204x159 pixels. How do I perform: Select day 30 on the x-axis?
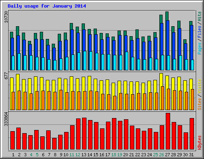pyautogui.click(x=185, y=155)
